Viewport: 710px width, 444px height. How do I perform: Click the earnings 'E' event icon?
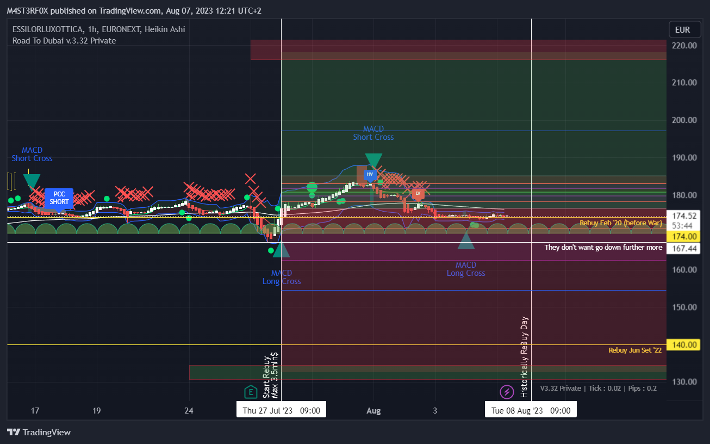[x=250, y=391]
